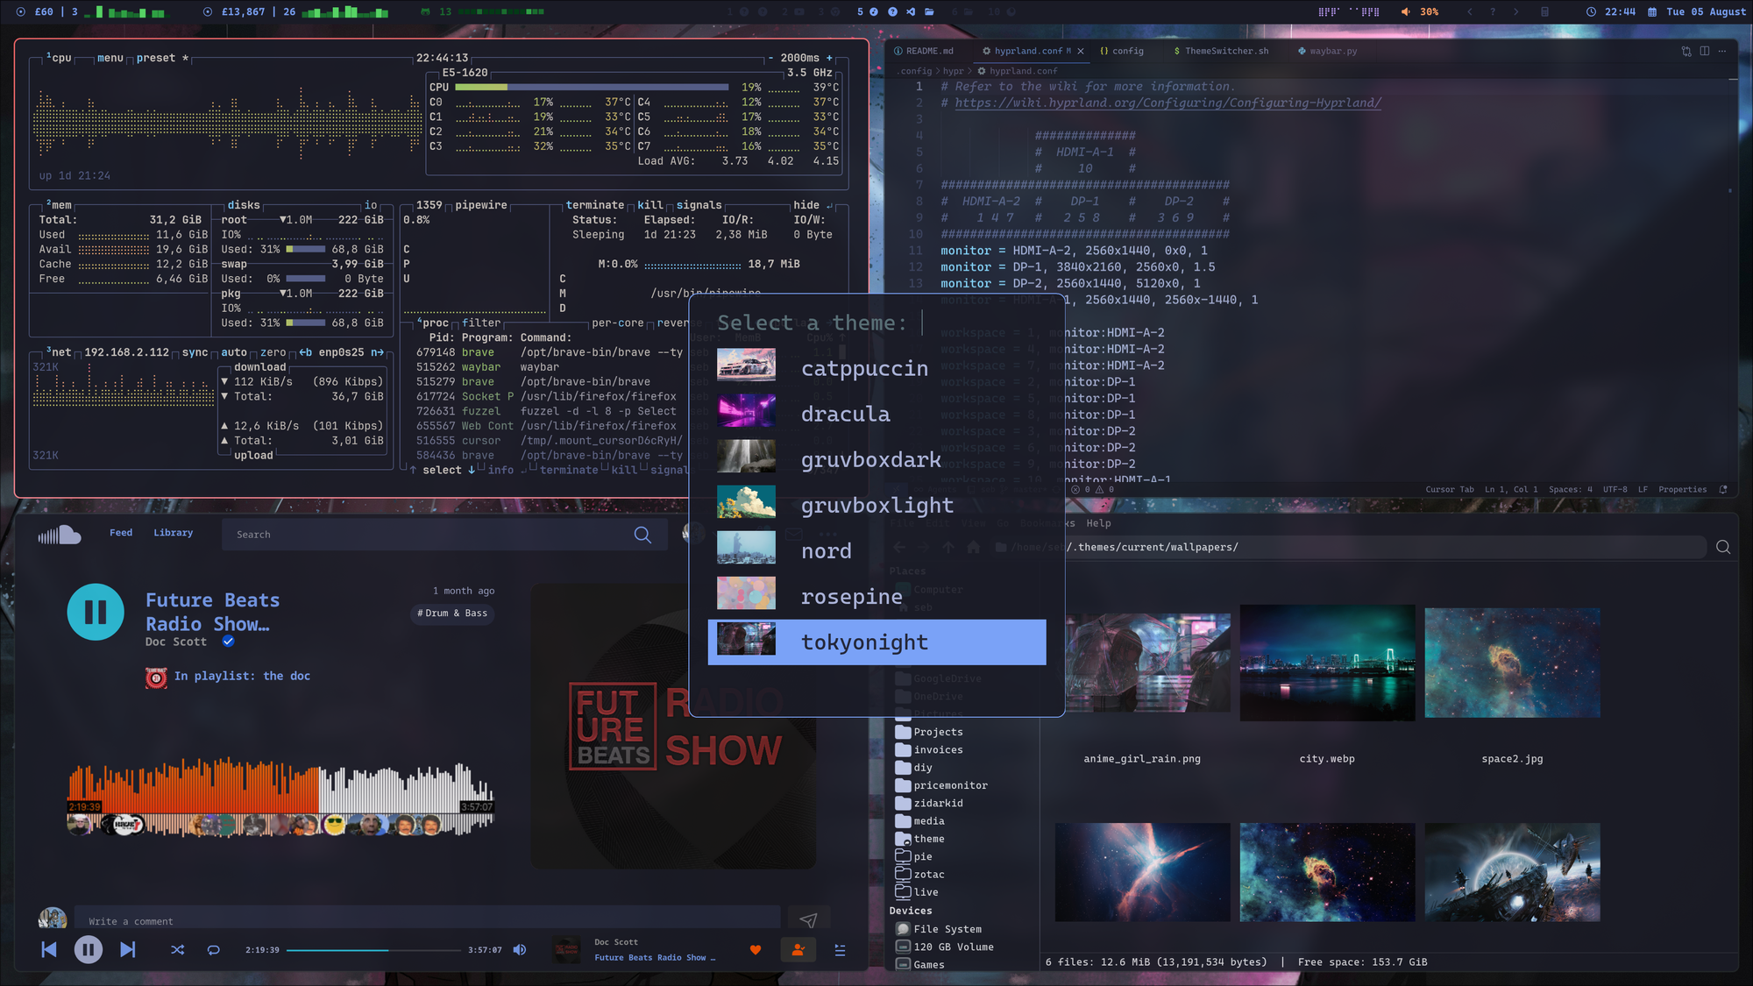Open the playback queue list icon
The width and height of the screenshot is (1753, 986).
840,950
